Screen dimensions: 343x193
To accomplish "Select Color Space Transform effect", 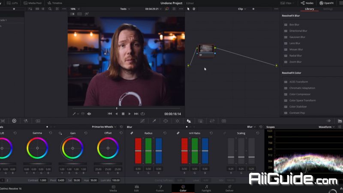I will [302, 100].
